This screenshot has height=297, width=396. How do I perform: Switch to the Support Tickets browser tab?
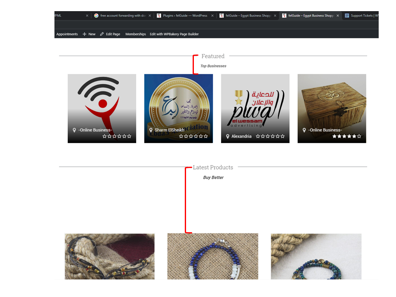click(363, 15)
